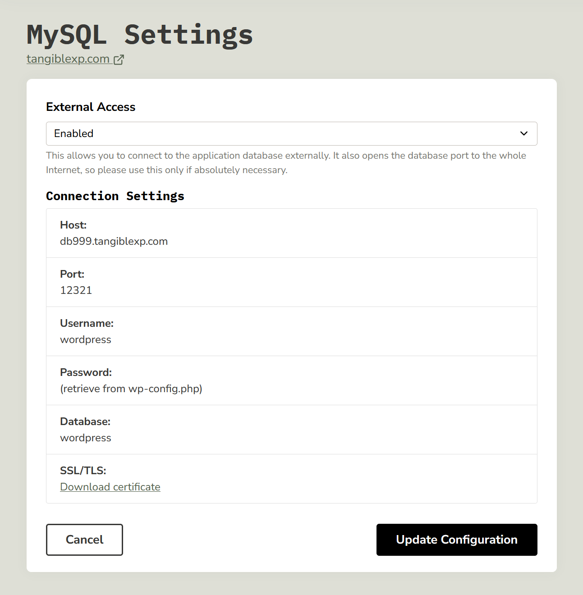Select the host value db999.tangiblexp.com

114,241
